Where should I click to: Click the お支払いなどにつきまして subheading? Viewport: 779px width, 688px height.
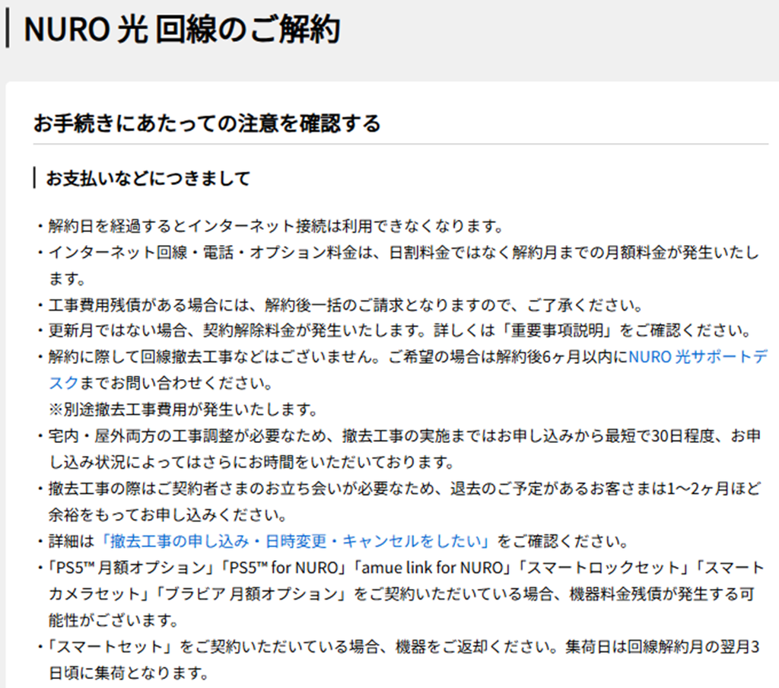(x=148, y=178)
